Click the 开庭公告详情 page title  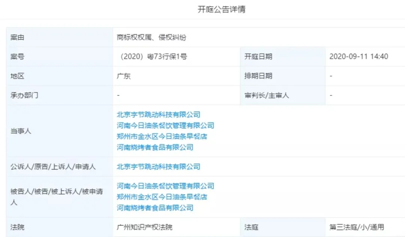[x=221, y=10]
